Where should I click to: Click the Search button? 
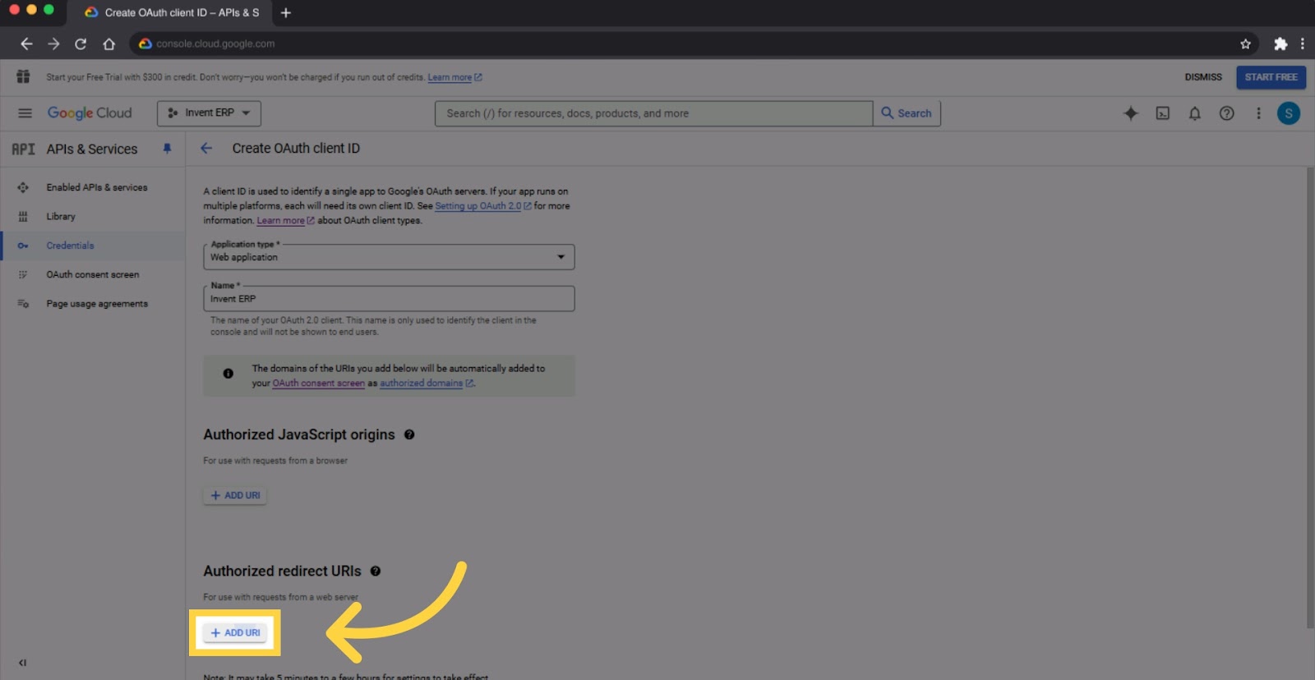tap(907, 113)
